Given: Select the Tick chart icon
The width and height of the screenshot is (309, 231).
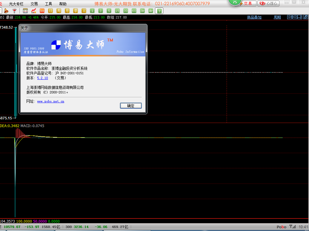Looking at the screenshot, I should [x=42, y=11].
